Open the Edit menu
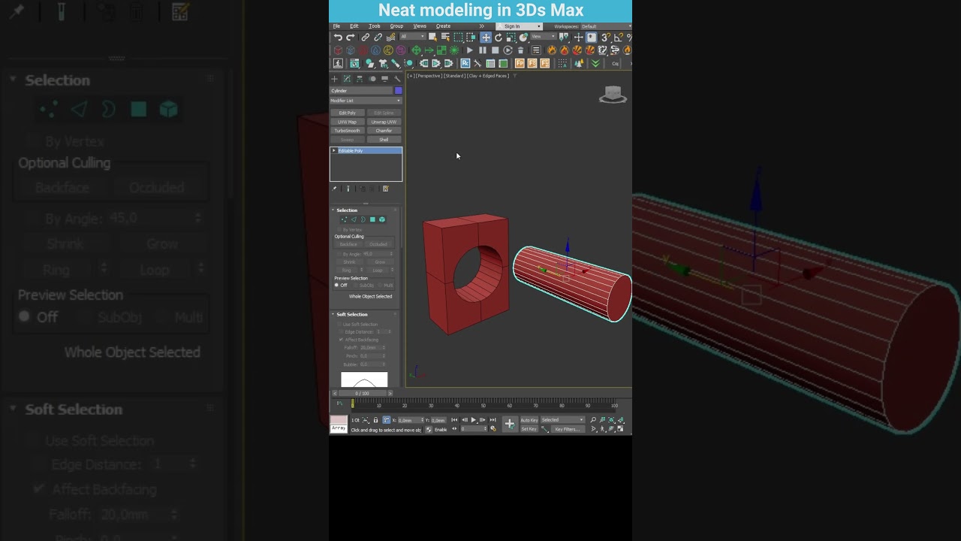The width and height of the screenshot is (961, 541). coord(354,26)
